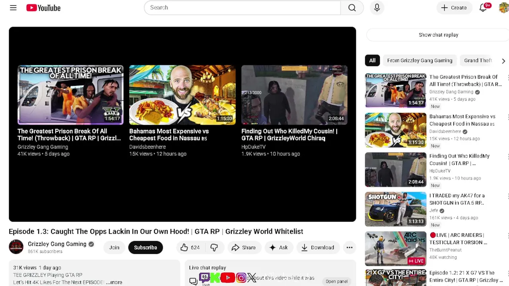Ask about this video

tap(278, 247)
